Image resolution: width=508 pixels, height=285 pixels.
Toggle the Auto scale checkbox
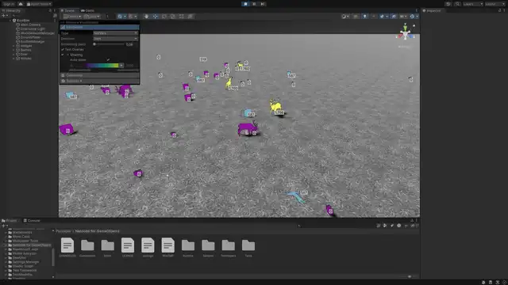[x=108, y=60]
